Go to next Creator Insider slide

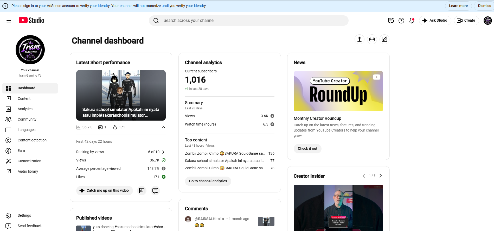click(x=381, y=176)
